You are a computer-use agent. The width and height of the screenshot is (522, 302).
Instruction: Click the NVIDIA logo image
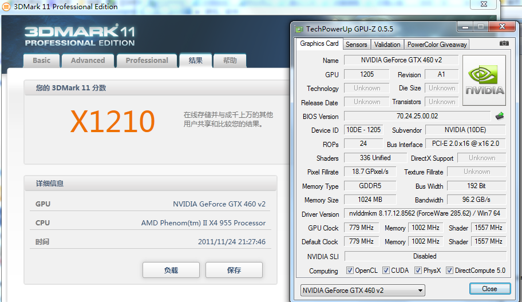pyautogui.click(x=484, y=81)
